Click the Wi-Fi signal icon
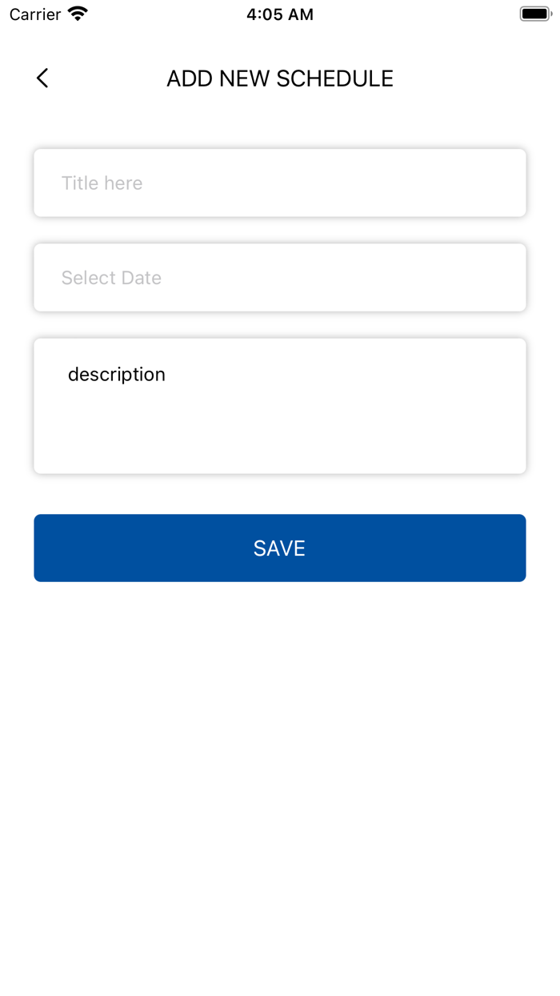The width and height of the screenshot is (560, 996). pyautogui.click(x=78, y=14)
